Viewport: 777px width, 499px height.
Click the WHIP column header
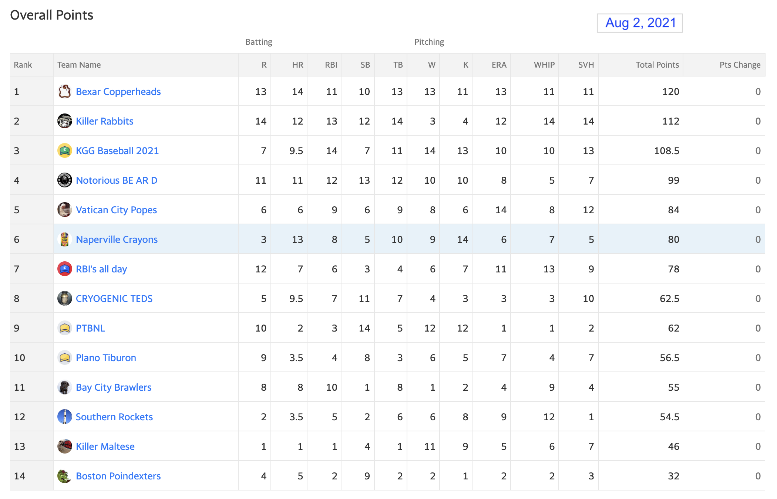click(544, 65)
